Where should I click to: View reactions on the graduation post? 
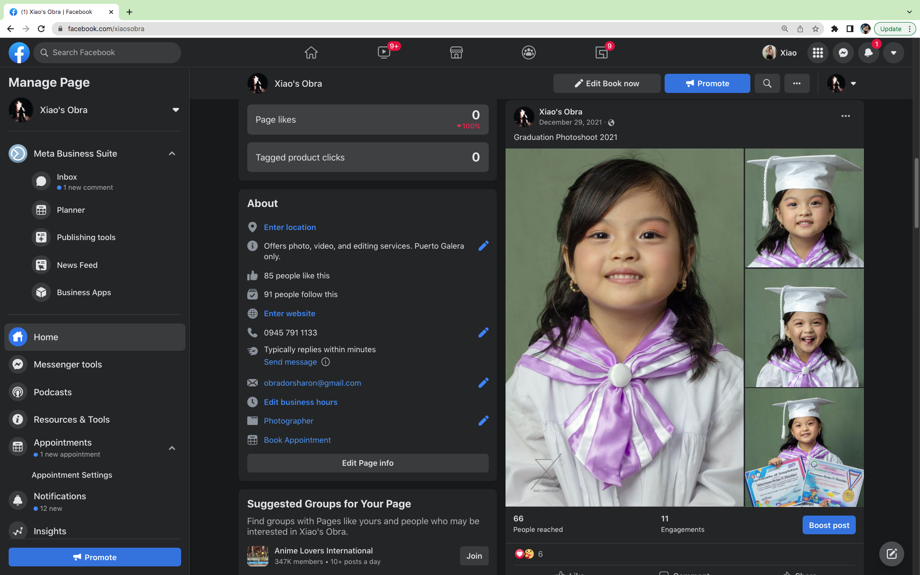pyautogui.click(x=528, y=554)
